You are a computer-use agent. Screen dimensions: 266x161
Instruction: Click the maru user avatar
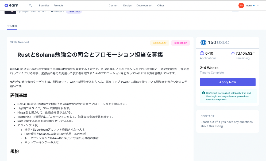(241, 5)
